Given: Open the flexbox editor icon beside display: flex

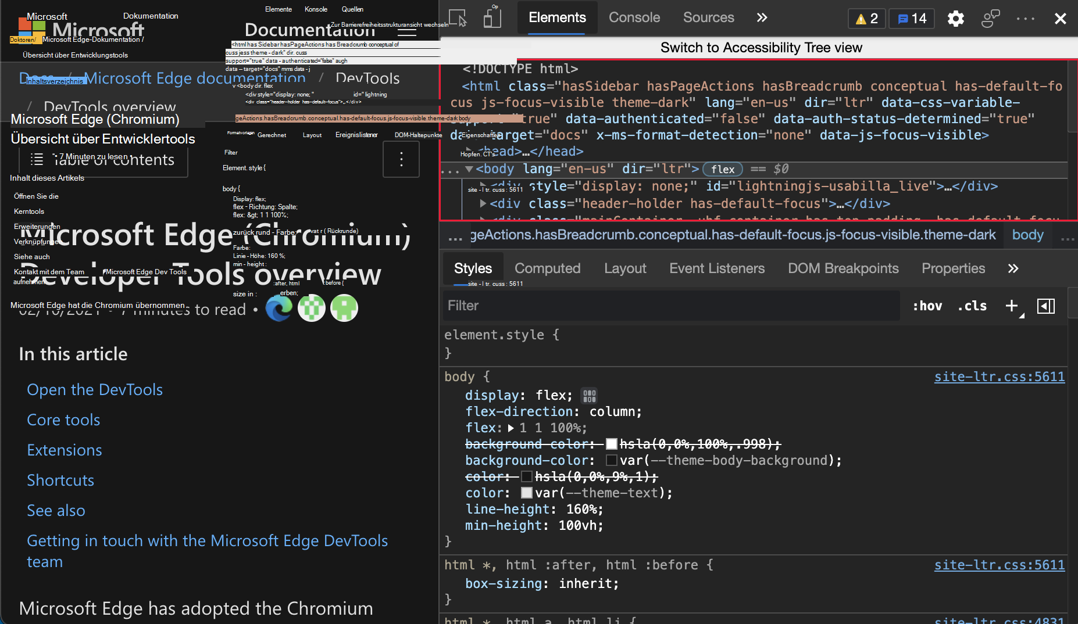Looking at the screenshot, I should [589, 396].
